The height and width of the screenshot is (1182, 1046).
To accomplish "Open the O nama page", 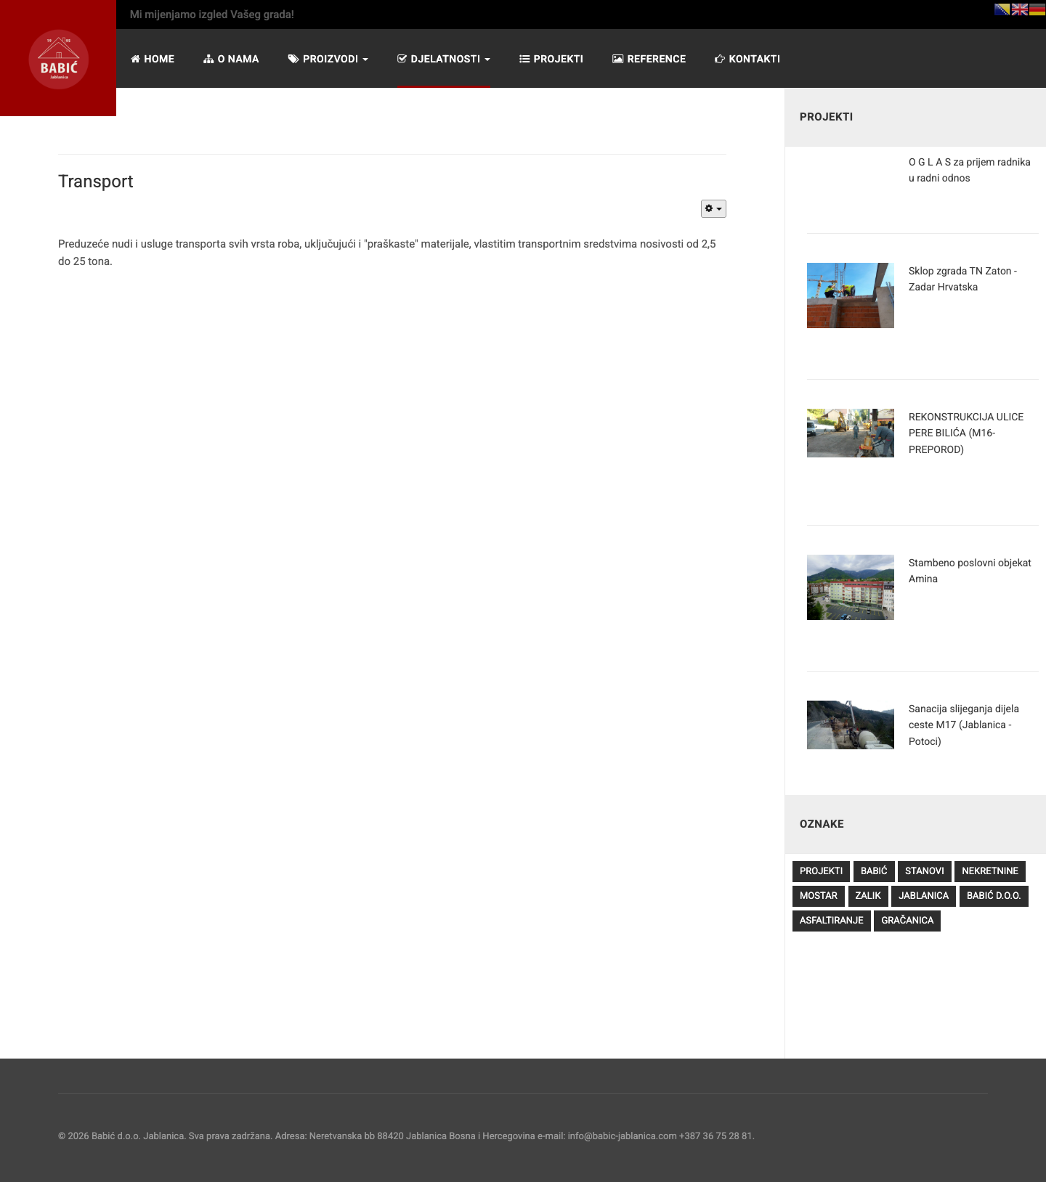I will [231, 59].
